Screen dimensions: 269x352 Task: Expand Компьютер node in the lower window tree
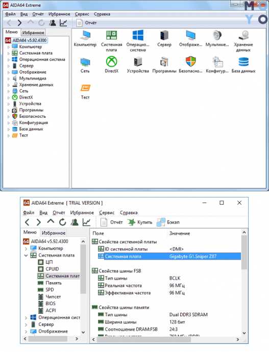pos(26,248)
